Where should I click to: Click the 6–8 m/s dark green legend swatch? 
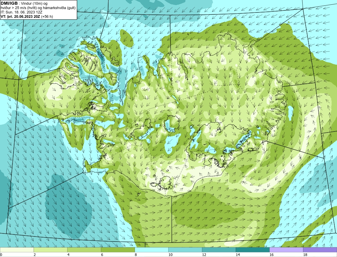click(x=118, y=250)
